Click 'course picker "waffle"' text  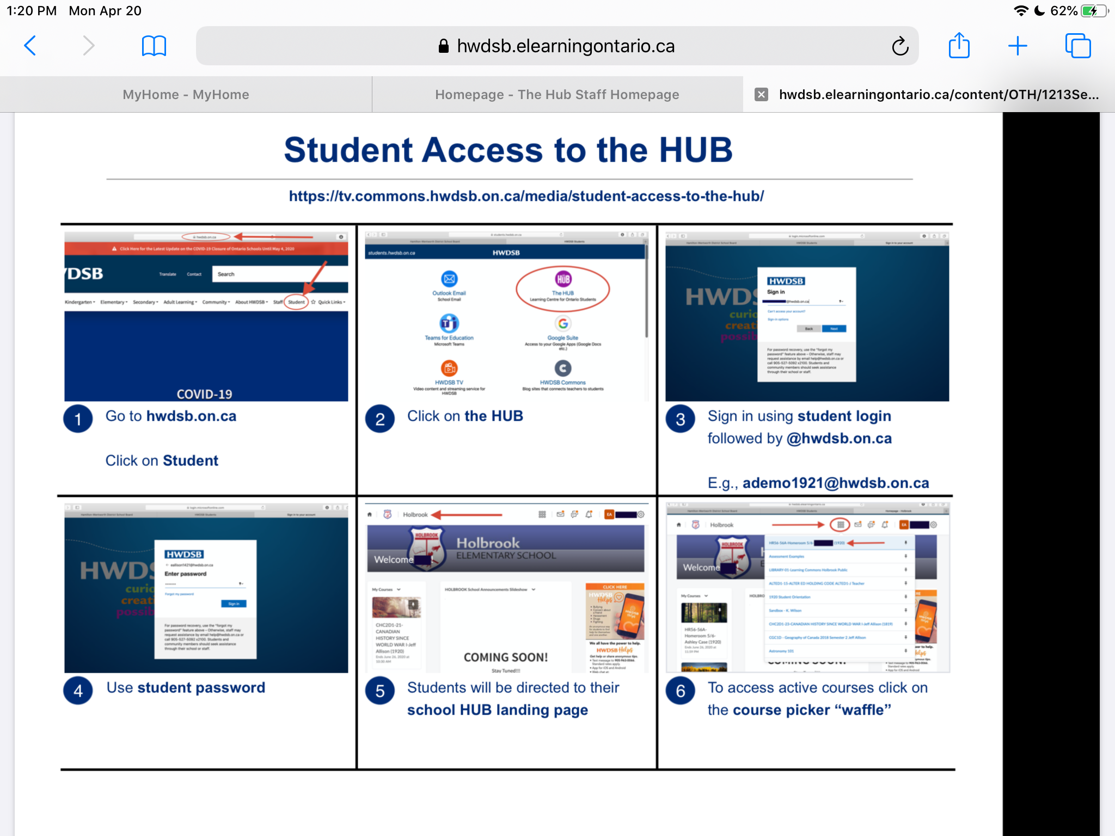coord(812,710)
